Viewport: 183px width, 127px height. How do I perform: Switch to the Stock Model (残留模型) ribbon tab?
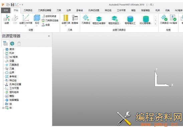pyautogui.click(x=145, y=10)
